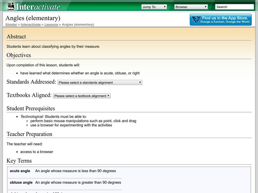
Task: Select the acute angle term
Action: [x=20, y=171]
